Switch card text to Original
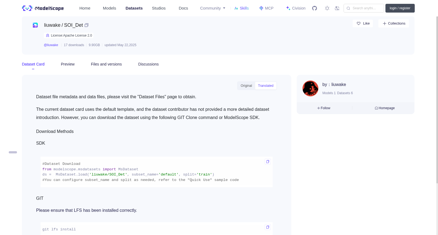 point(246,86)
